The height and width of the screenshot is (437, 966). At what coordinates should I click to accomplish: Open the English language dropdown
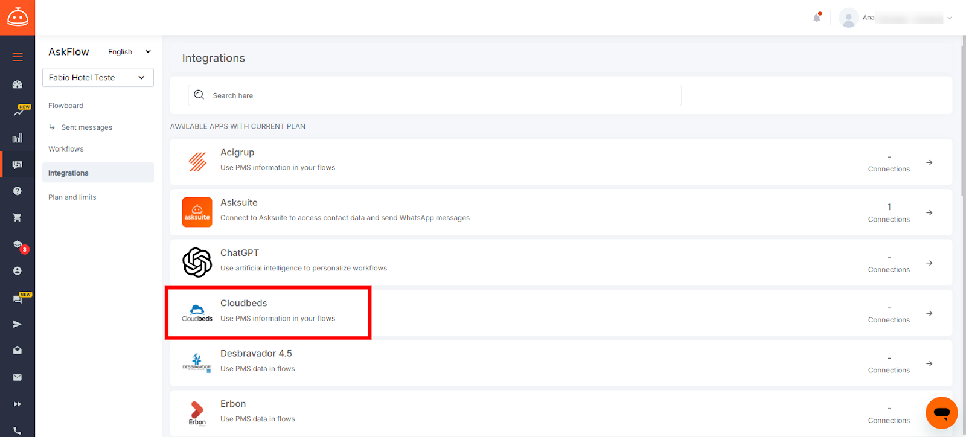[x=129, y=52]
